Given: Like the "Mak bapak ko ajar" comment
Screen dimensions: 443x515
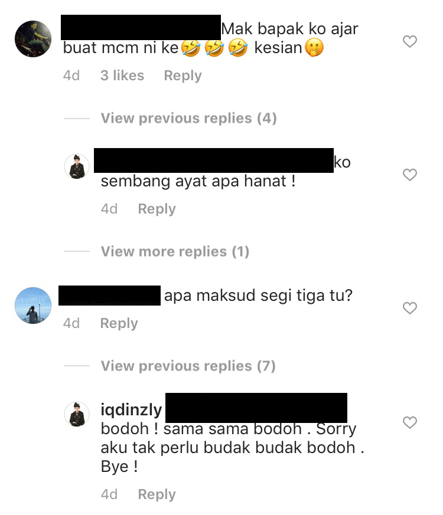Looking at the screenshot, I should coord(410,41).
